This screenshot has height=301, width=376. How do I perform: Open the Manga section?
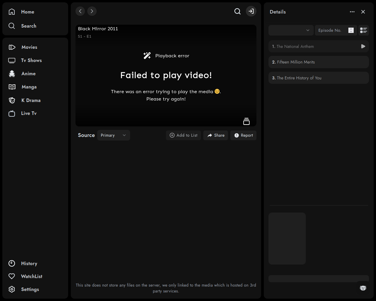pyautogui.click(x=29, y=87)
